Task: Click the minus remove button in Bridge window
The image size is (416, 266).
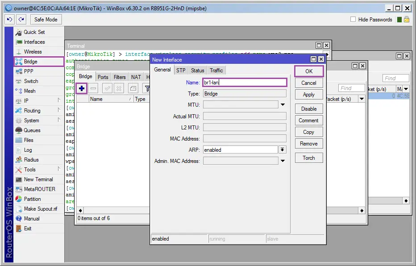Action: (93, 88)
